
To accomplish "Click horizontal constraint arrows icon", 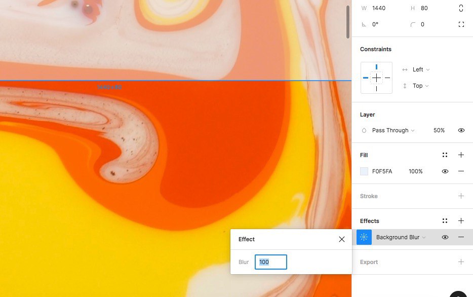I will coord(405,69).
